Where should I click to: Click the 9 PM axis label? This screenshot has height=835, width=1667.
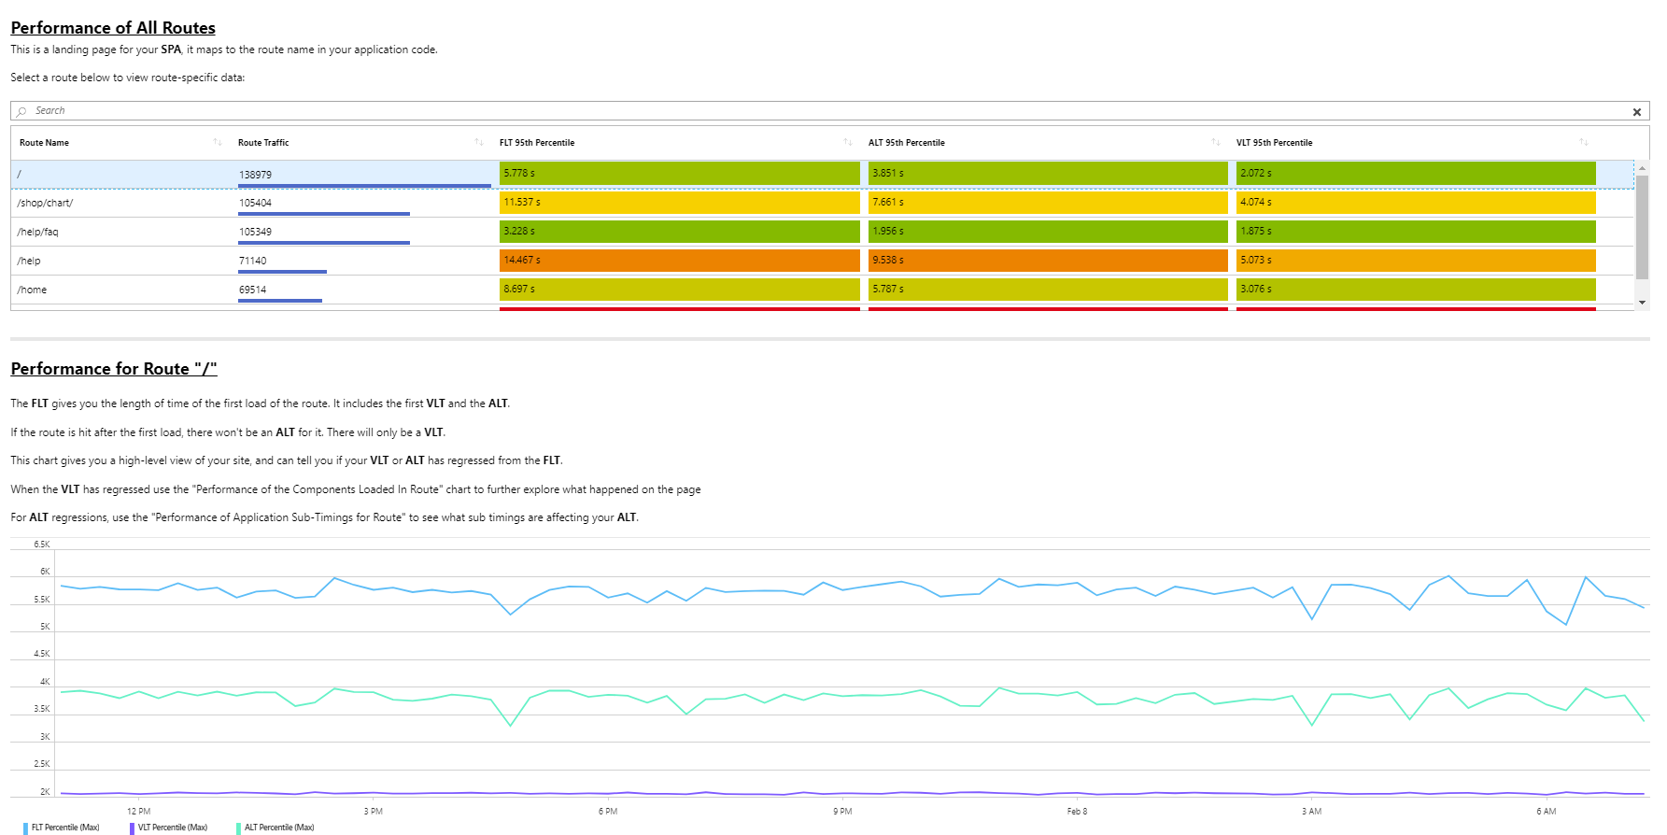click(842, 812)
